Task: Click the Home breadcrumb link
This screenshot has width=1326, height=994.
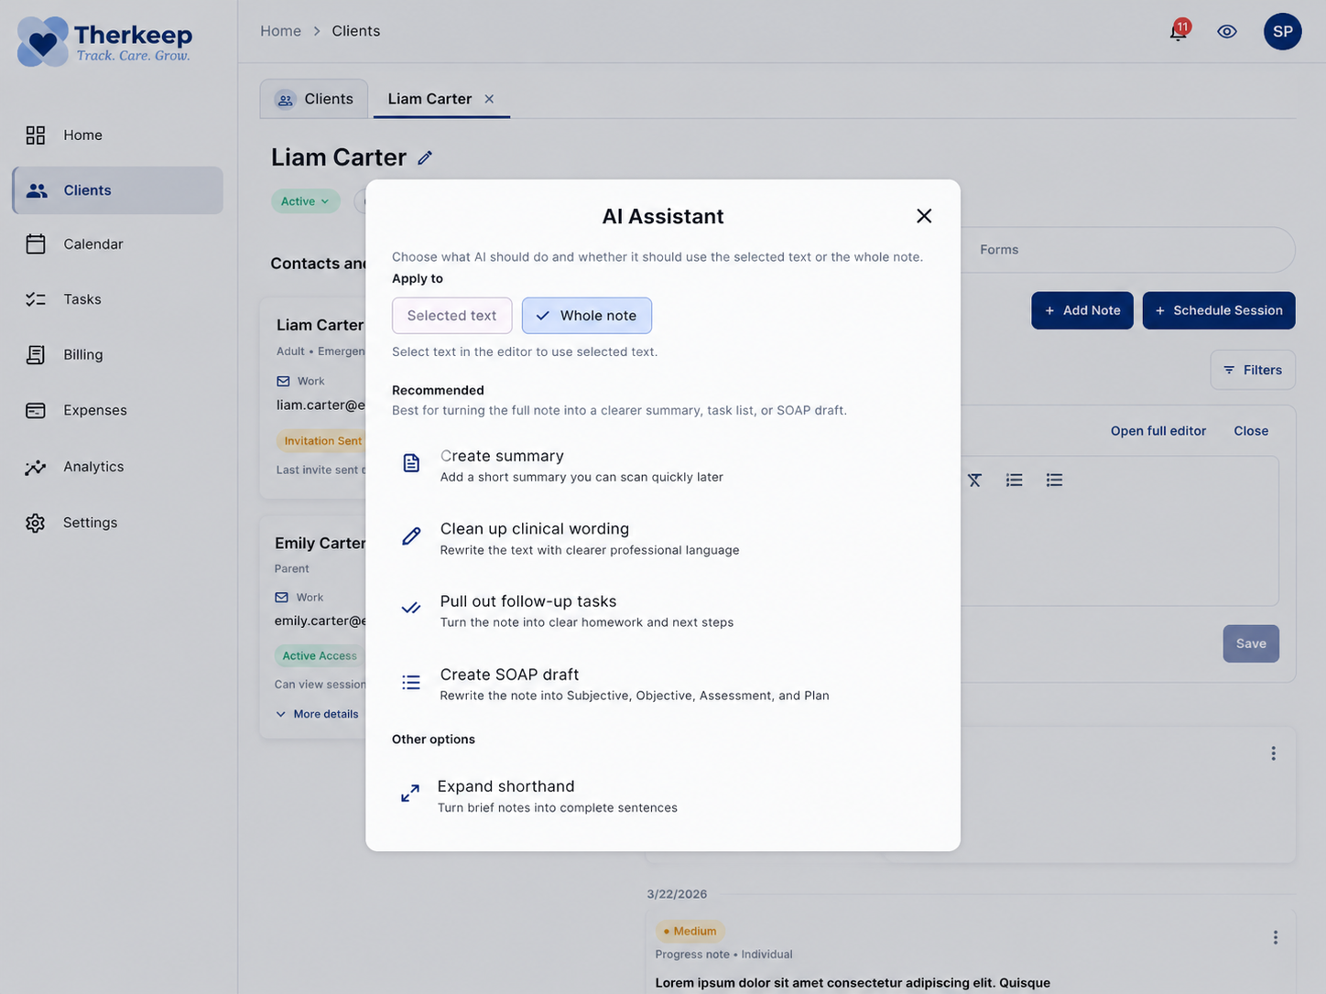Action: (280, 28)
